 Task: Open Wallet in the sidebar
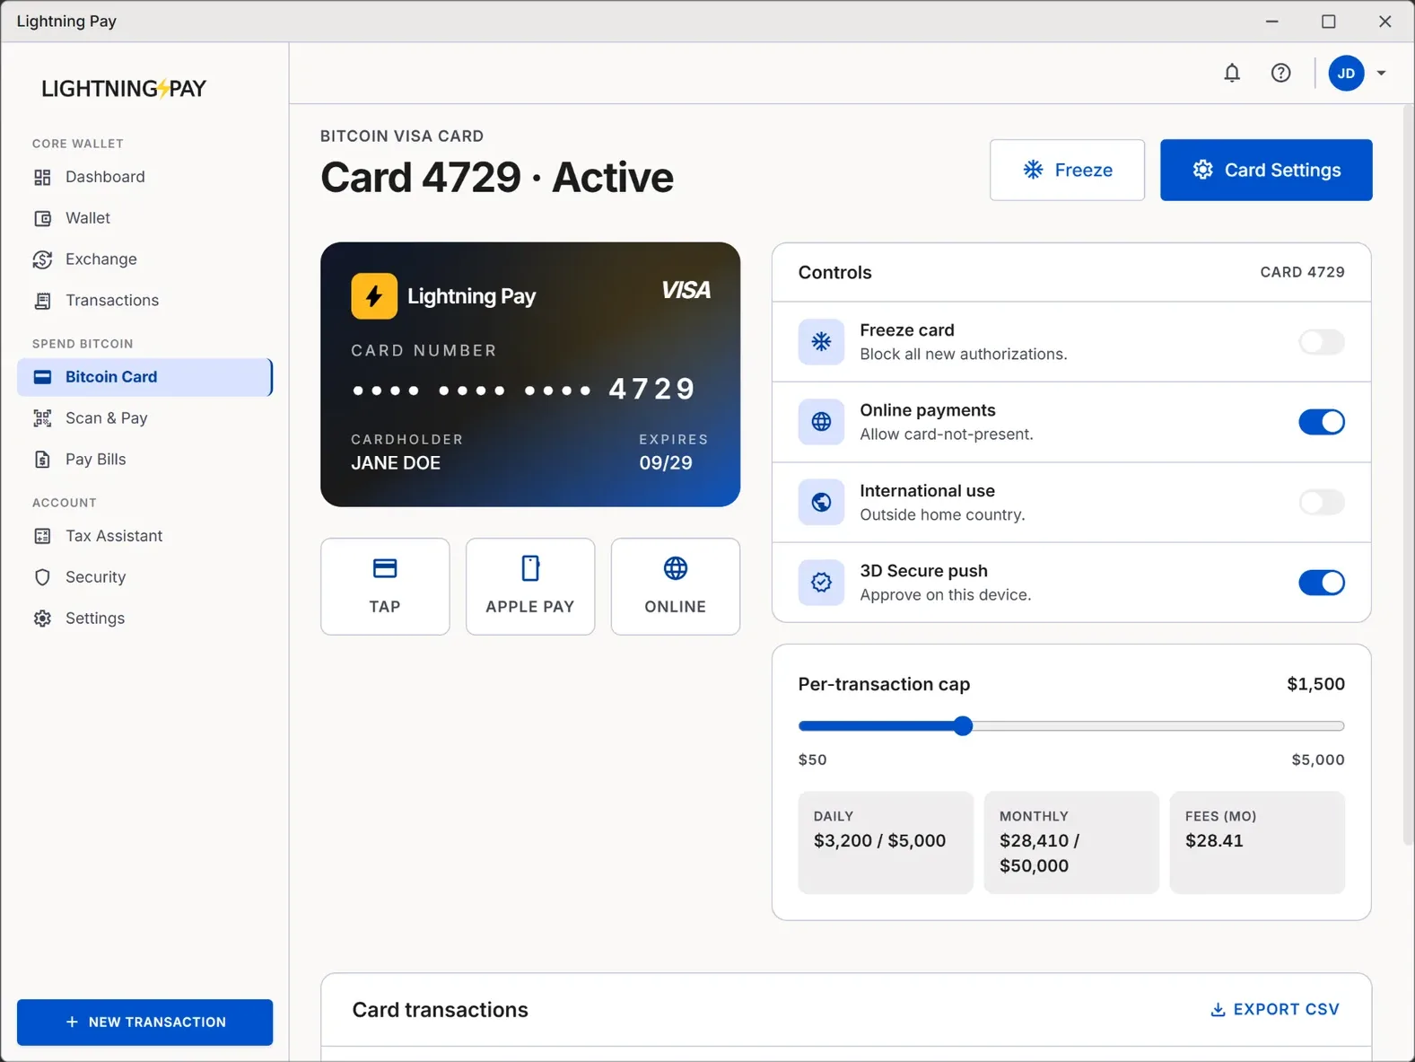pos(144,218)
